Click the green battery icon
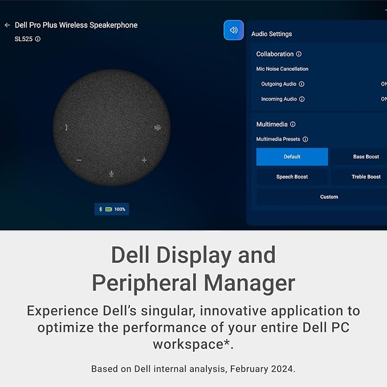Viewport: 387px width, 387px height. pyautogui.click(x=109, y=209)
